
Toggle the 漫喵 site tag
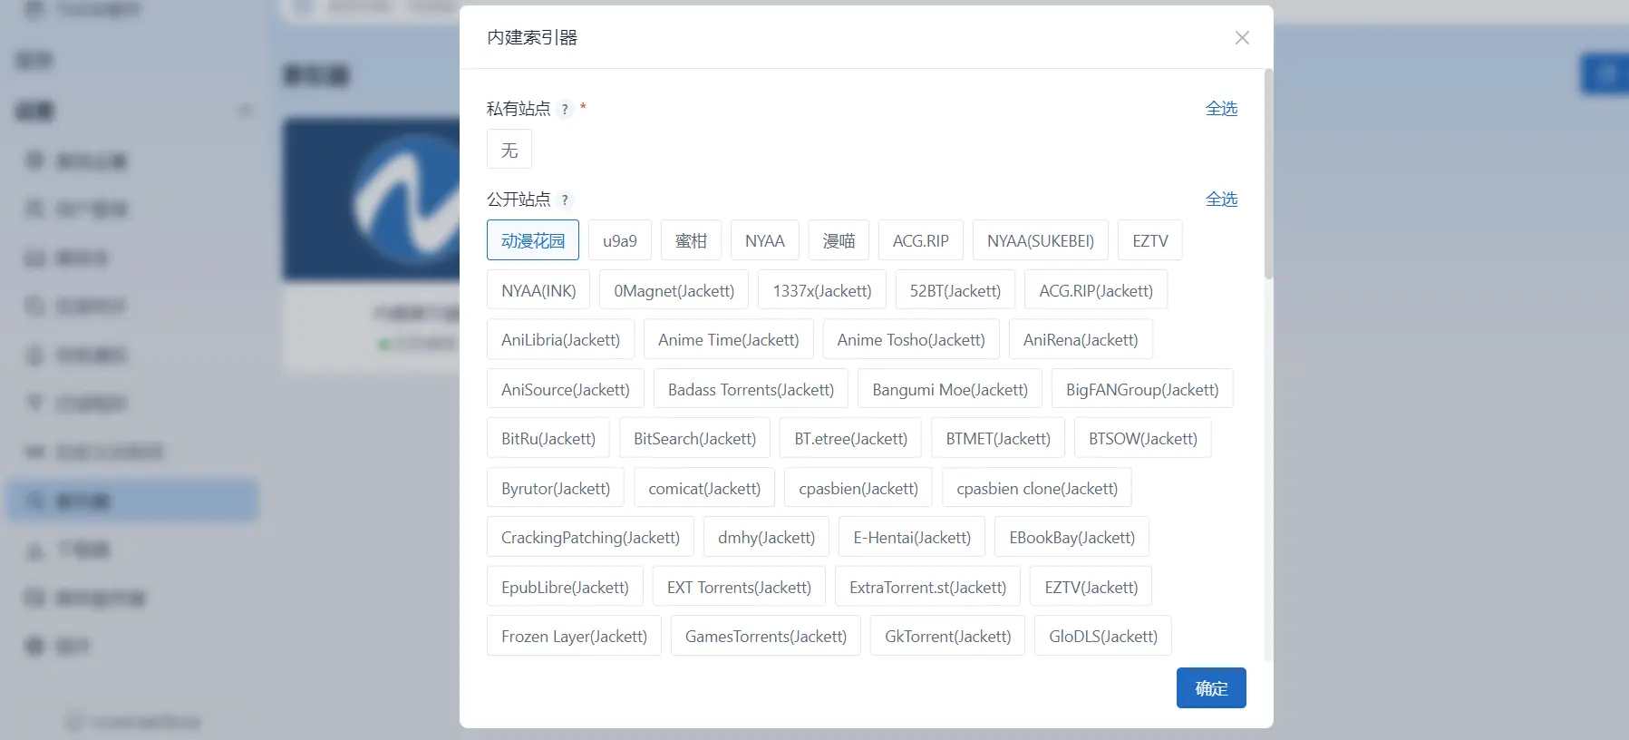839,240
